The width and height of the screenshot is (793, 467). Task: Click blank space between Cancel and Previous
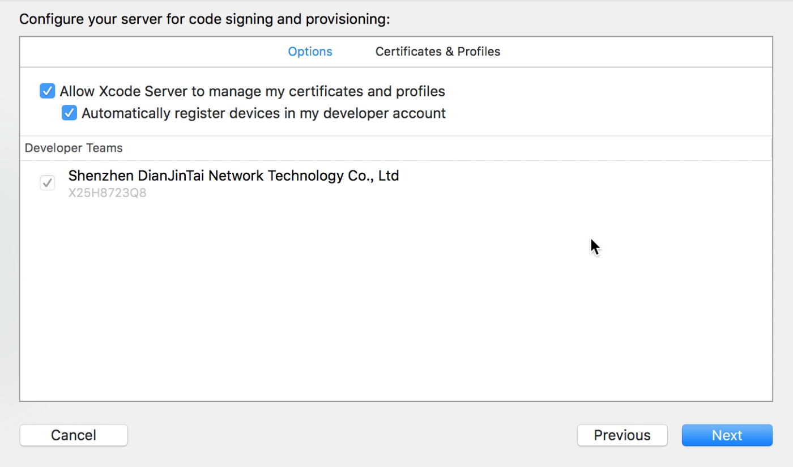(351, 435)
